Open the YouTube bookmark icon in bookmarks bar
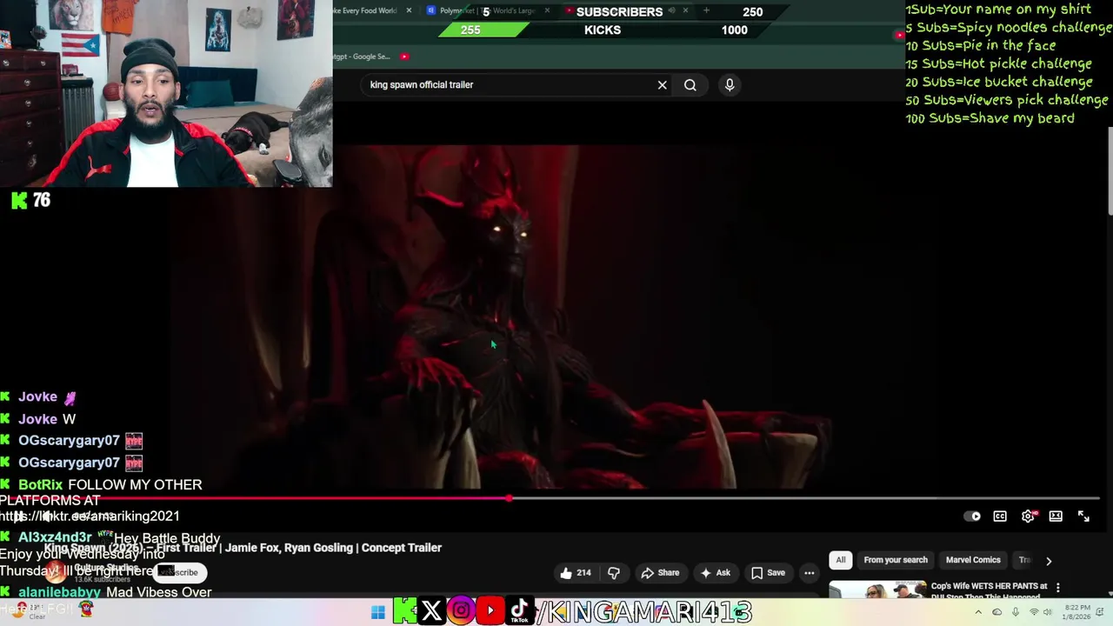 tap(404, 57)
